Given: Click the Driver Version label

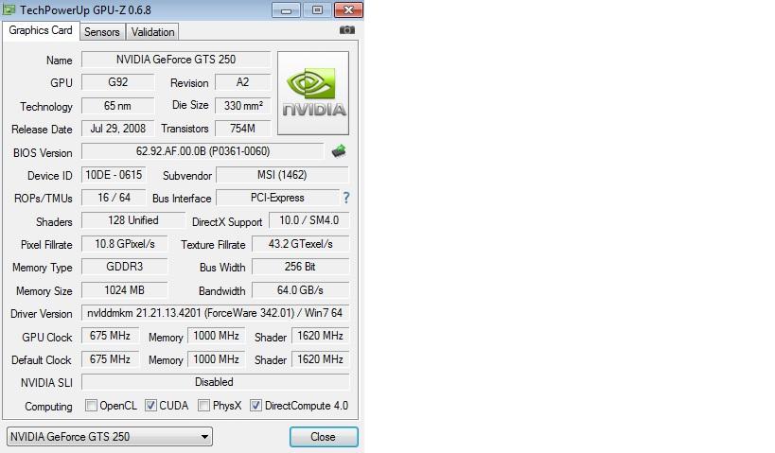Looking at the screenshot, I should tap(42, 314).
